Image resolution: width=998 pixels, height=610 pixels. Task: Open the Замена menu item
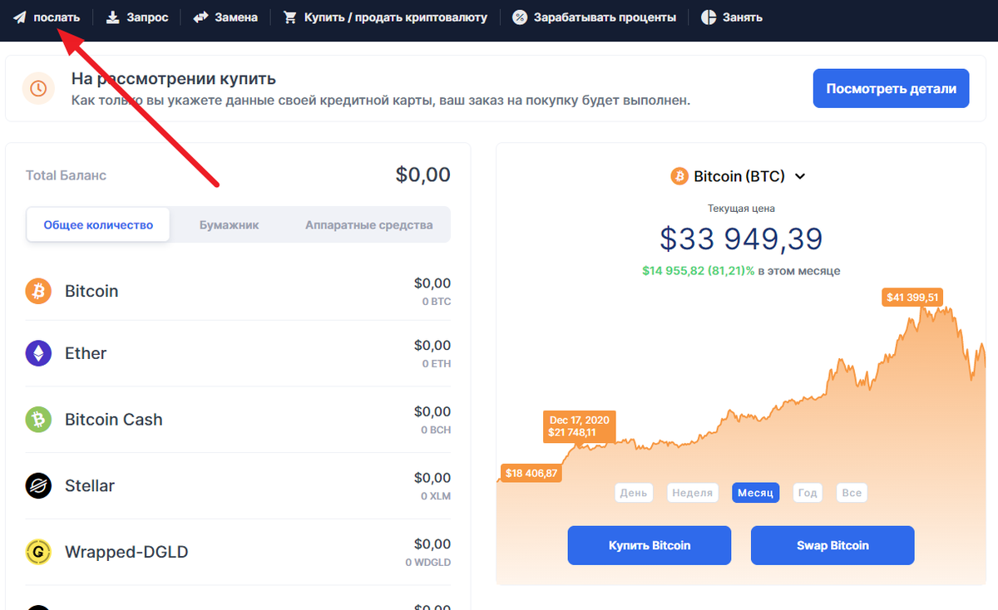click(236, 17)
